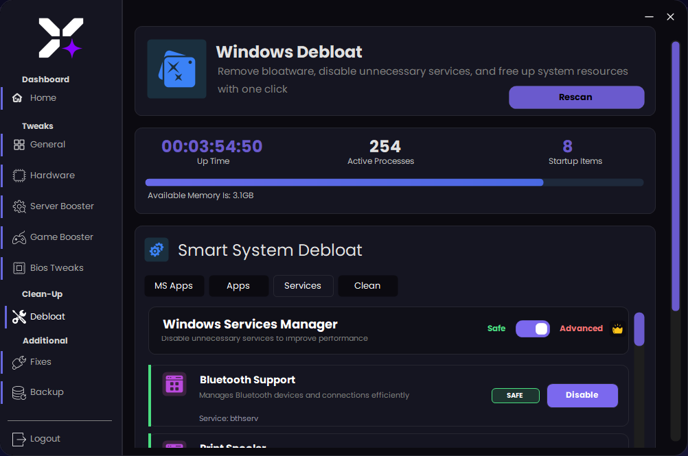Disable the Bluetooth Support service

[582, 395]
